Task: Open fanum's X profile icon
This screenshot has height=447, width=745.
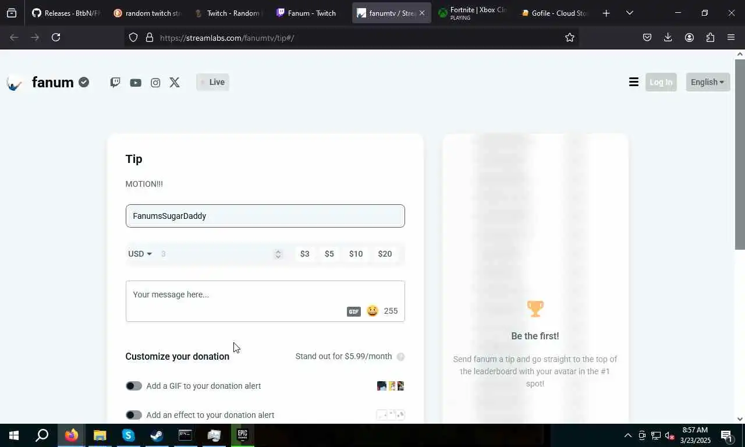Action: 175,82
